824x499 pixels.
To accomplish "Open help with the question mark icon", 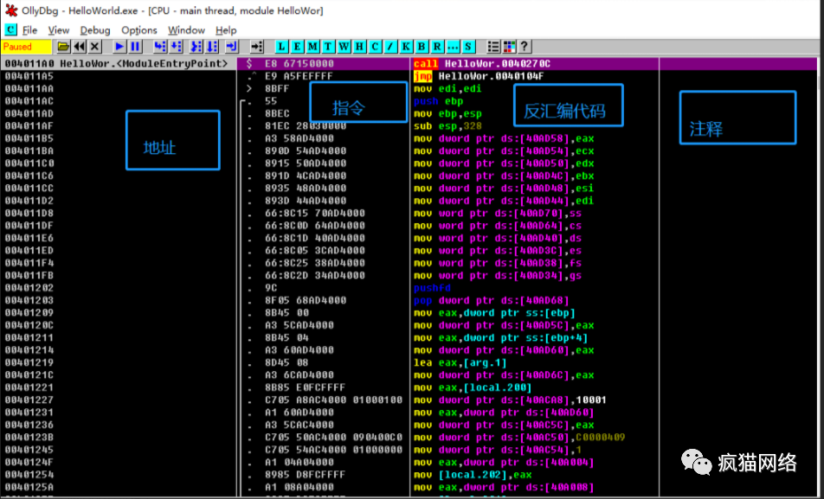I will (524, 47).
